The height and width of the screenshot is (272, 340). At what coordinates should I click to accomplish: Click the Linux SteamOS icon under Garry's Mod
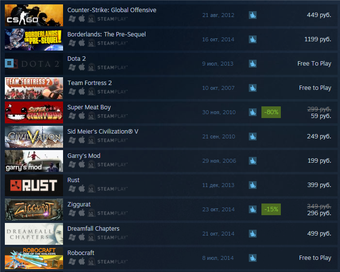[x=91, y=165]
